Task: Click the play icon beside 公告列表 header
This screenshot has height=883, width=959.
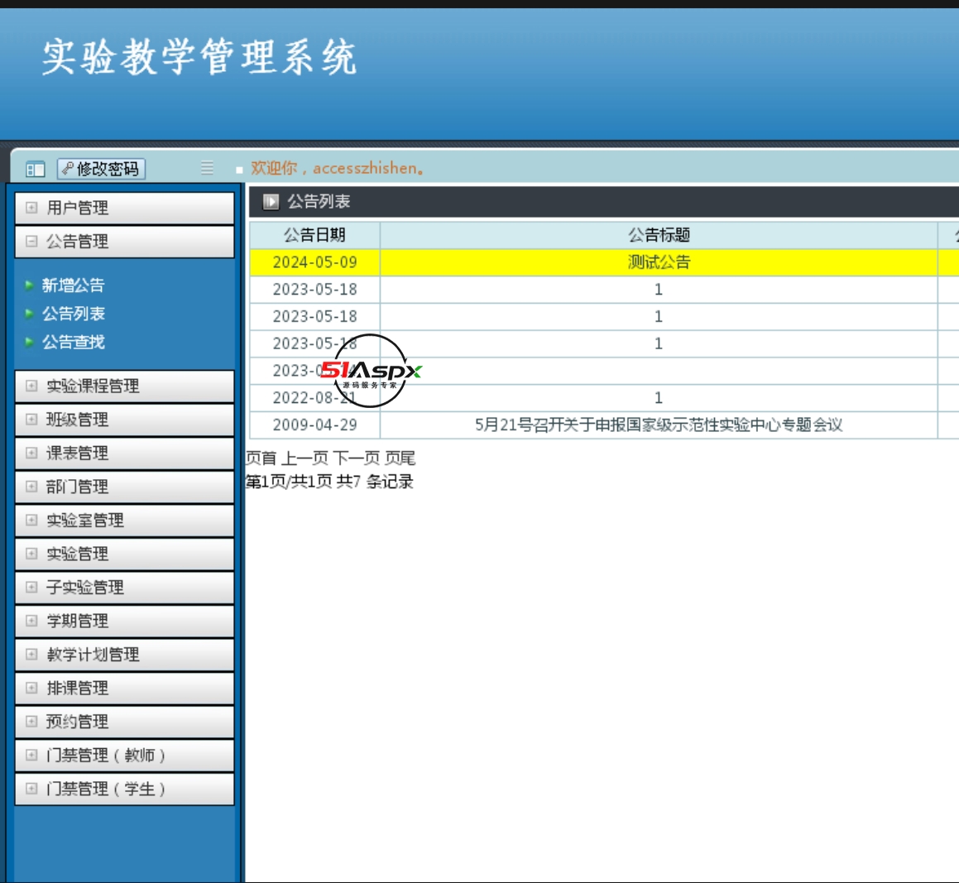Action: (x=271, y=201)
